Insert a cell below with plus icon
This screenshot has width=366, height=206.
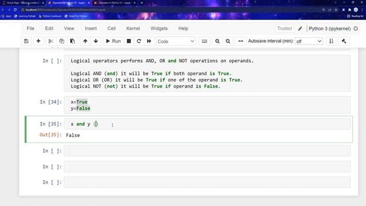tap(38, 41)
